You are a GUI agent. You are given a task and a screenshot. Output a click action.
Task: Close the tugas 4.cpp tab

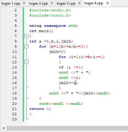(x=107, y=3)
